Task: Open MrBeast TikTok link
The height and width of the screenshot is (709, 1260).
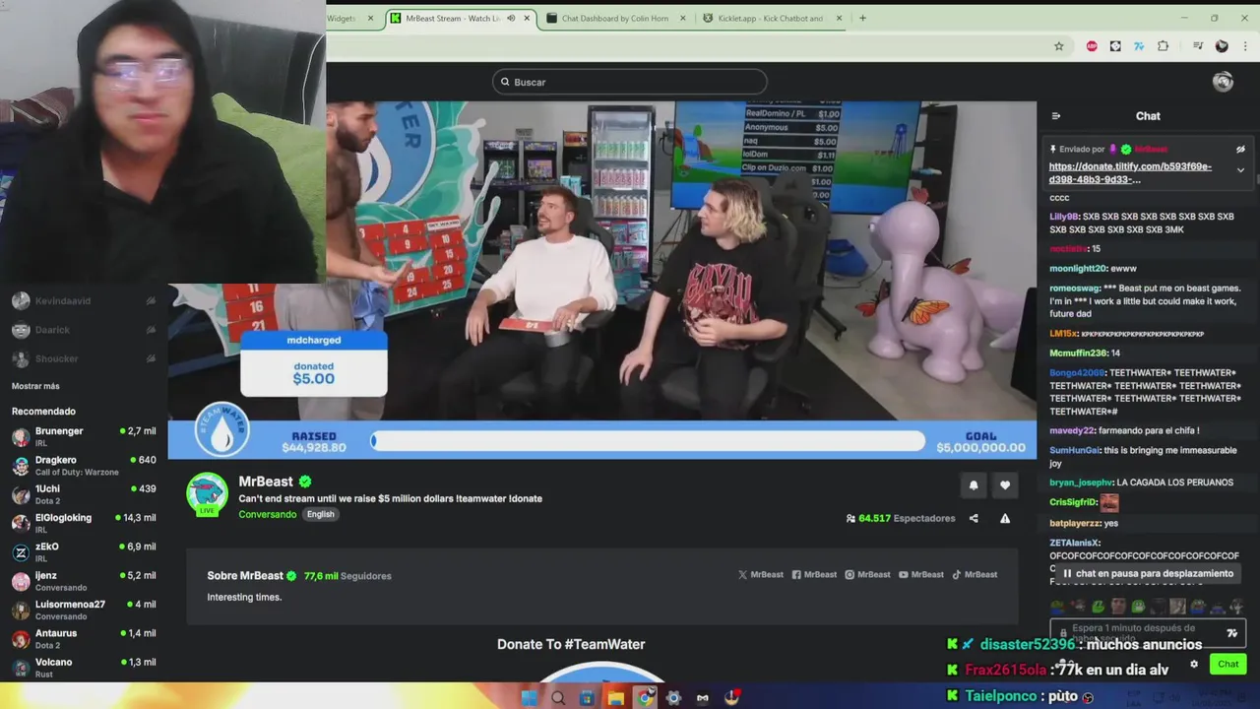Action: (x=975, y=575)
